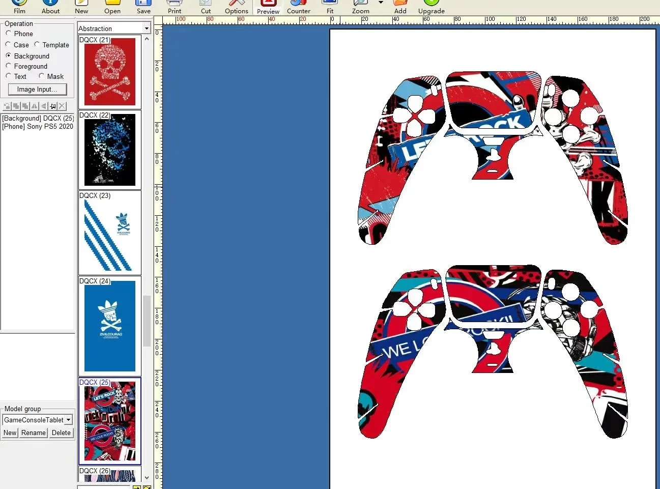Screen dimensions: 660x489
Task: Pick the DQCX (22) blue butterfly skull thumbnail
Action: pyautogui.click(x=110, y=150)
